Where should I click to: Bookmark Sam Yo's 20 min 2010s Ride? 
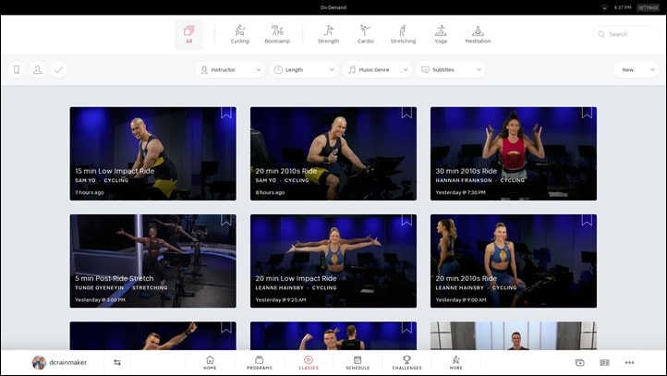tap(406, 113)
